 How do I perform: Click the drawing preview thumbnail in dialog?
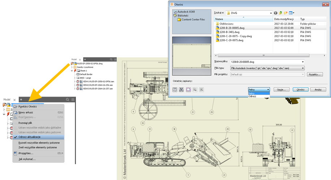coord(192,56)
